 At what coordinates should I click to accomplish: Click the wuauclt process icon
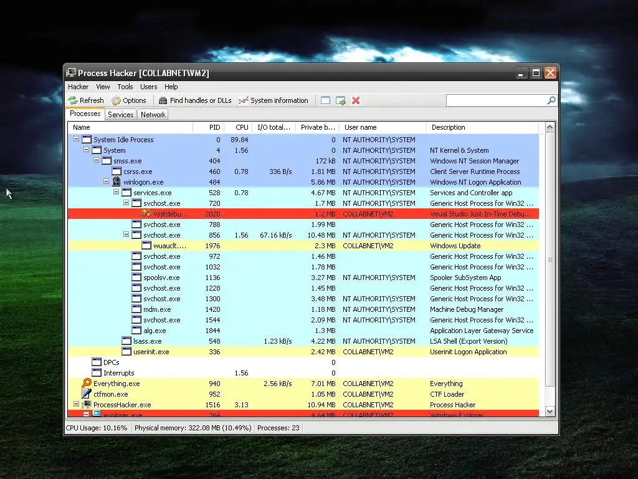click(x=146, y=245)
